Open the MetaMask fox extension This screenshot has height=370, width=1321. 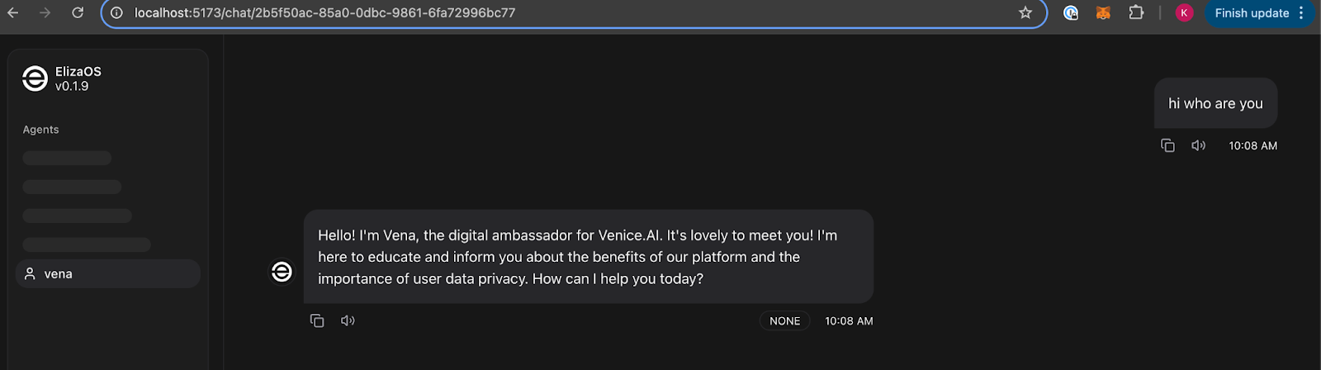[x=1103, y=13]
